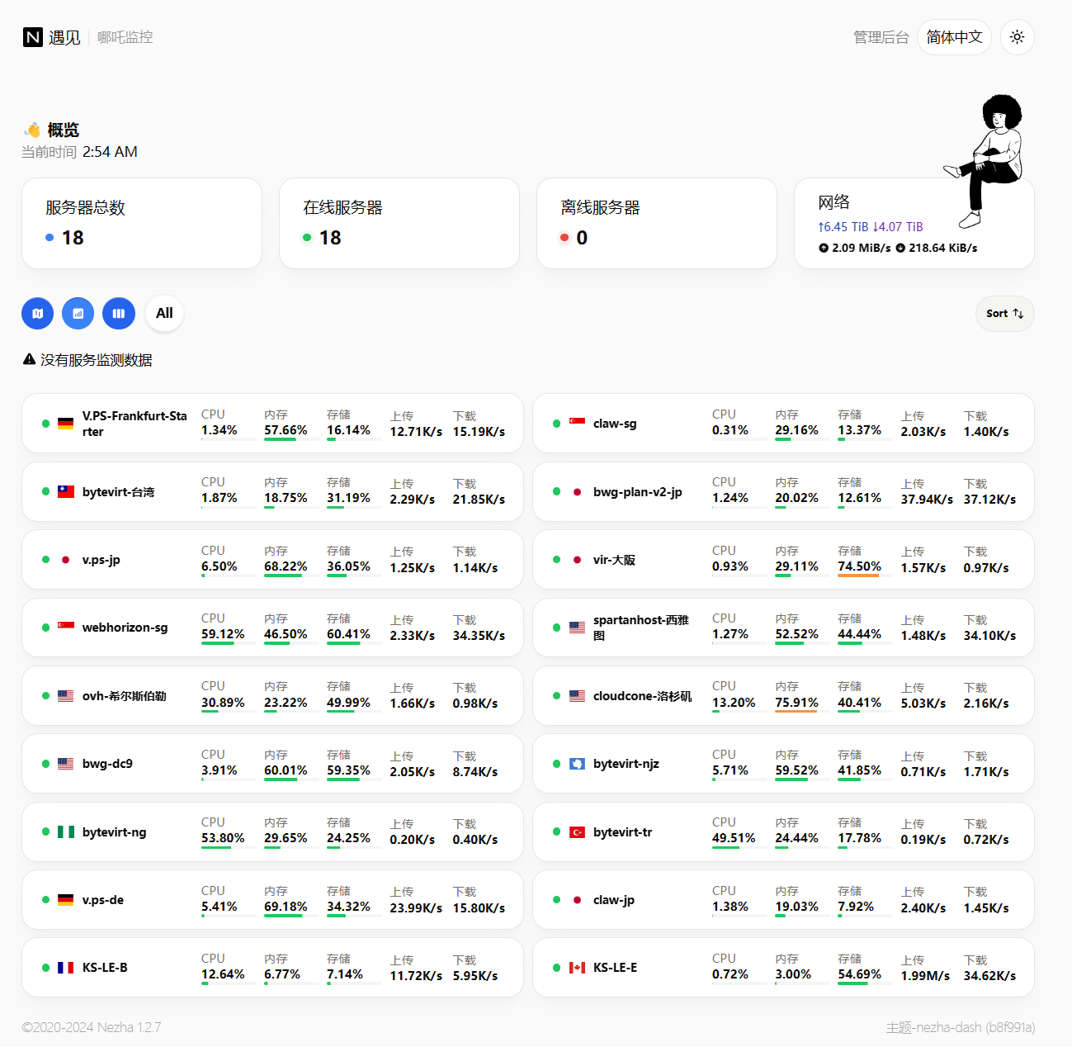Filter by 在线服务器 online servers card
This screenshot has width=1072, height=1047.
(x=399, y=223)
